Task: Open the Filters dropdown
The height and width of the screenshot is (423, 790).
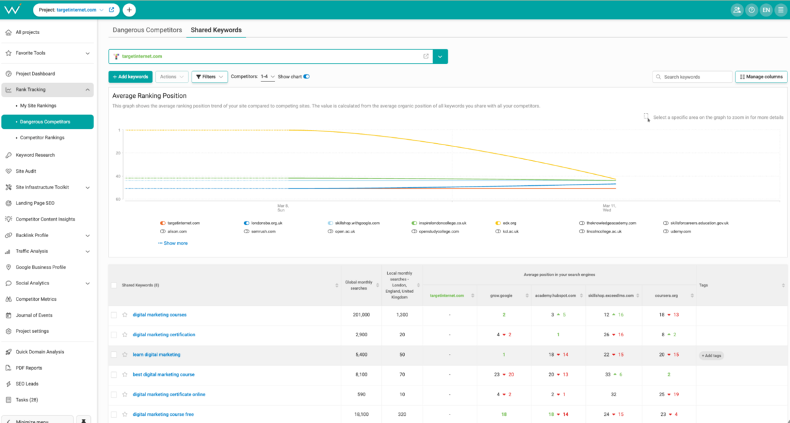Action: [x=209, y=77]
